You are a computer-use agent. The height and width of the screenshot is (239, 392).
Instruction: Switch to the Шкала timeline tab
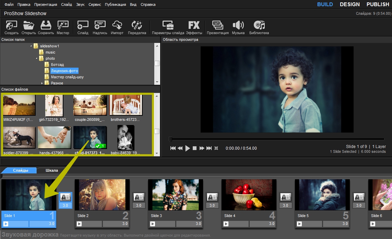click(x=52, y=170)
